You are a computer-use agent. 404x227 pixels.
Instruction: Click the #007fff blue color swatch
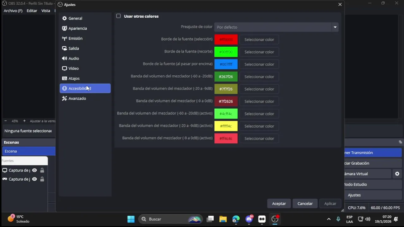226,64
